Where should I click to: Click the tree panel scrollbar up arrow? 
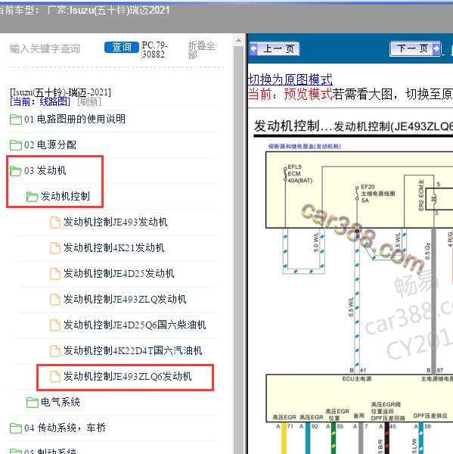238,40
